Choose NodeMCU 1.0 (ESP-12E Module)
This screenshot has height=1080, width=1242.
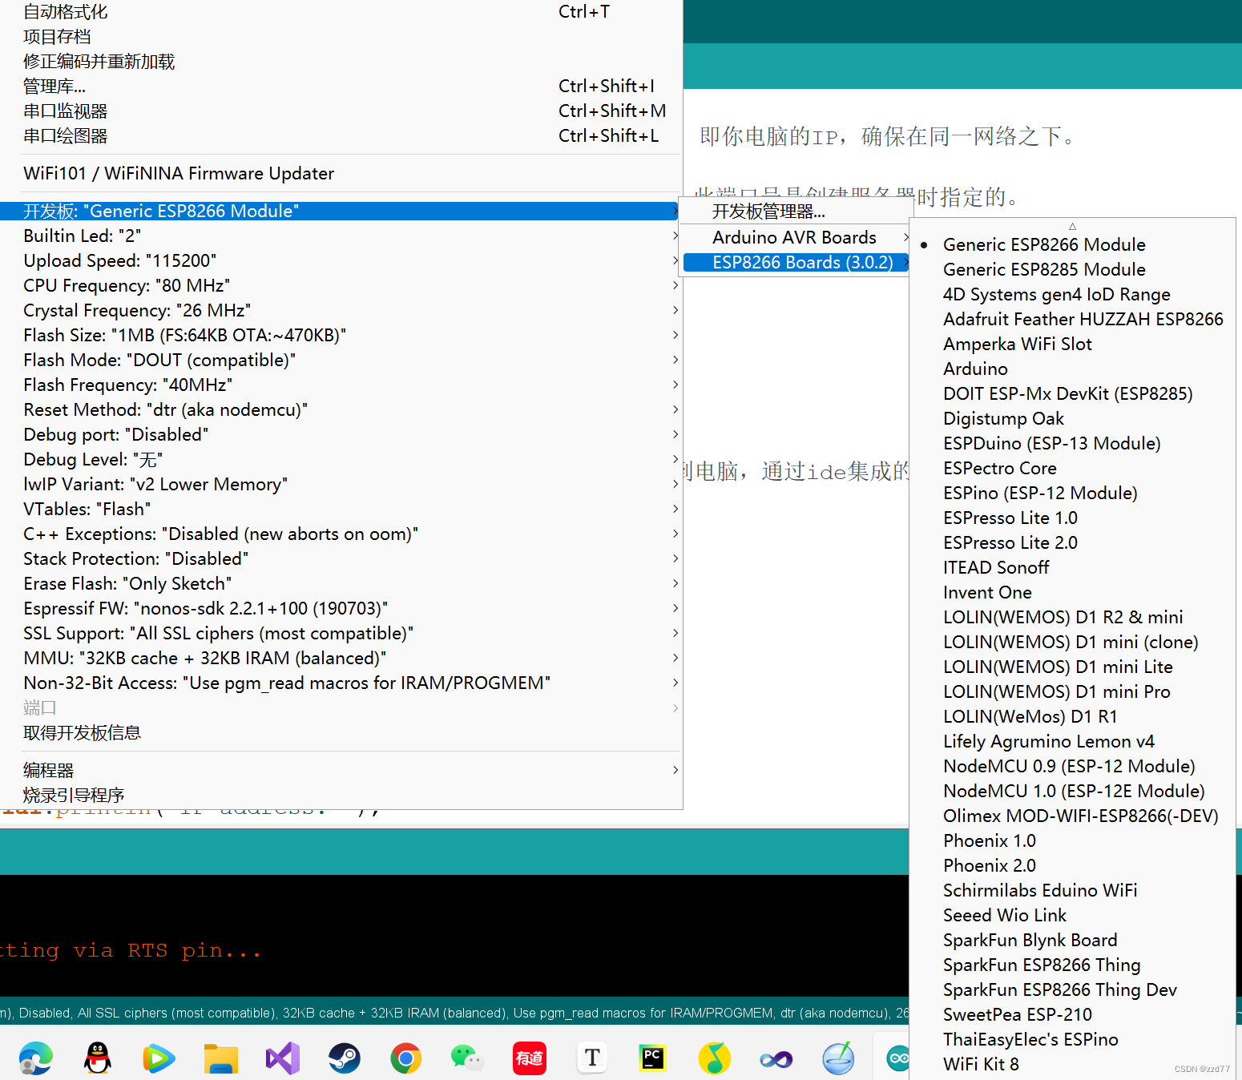(1074, 791)
